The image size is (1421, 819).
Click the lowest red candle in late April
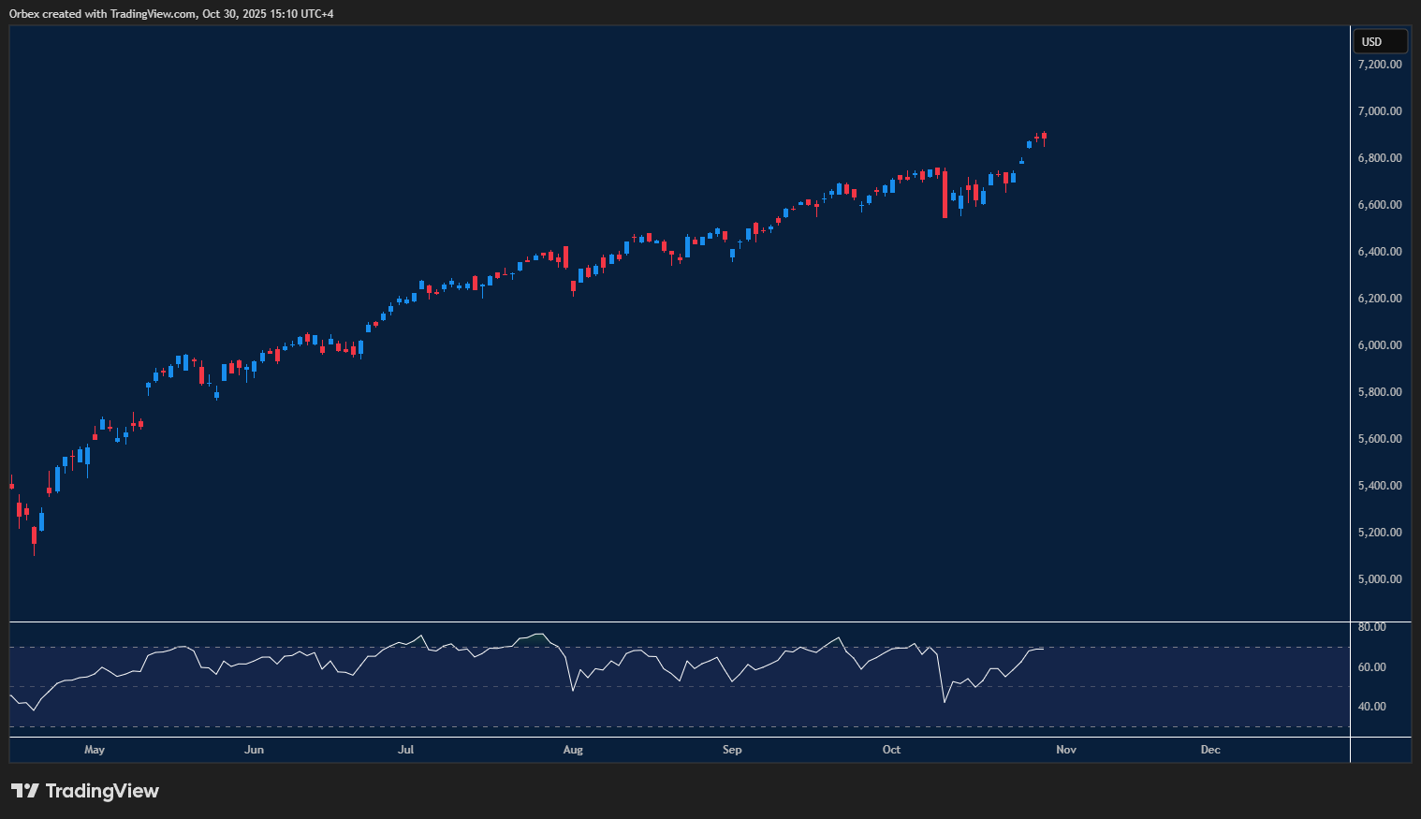point(35,535)
